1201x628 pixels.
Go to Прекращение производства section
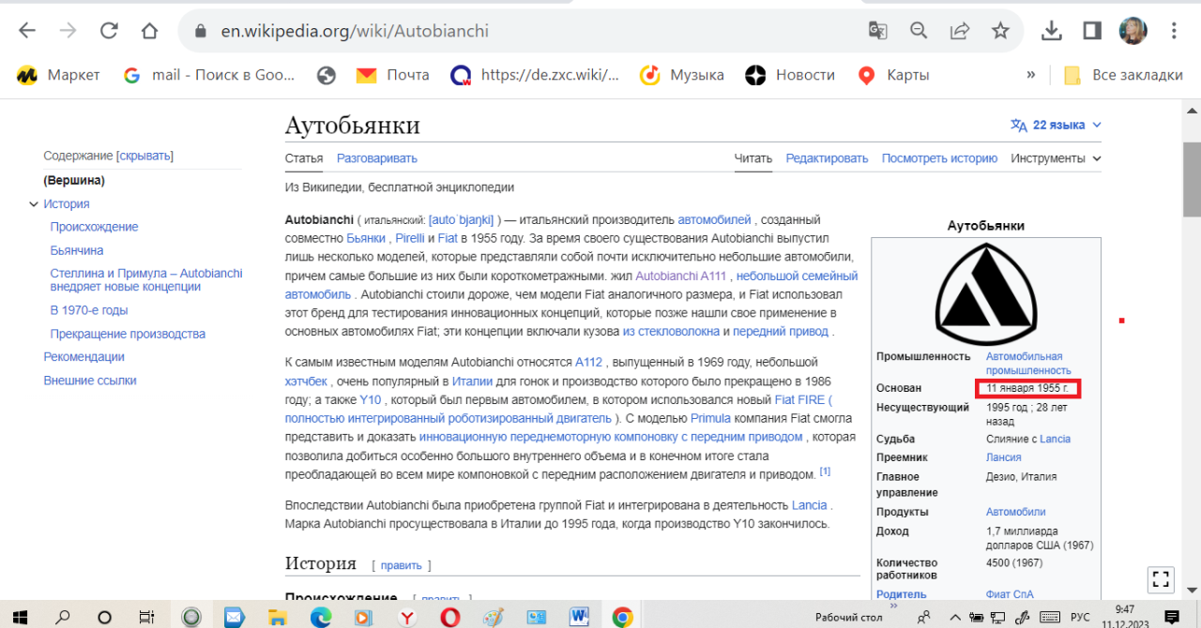click(x=128, y=334)
